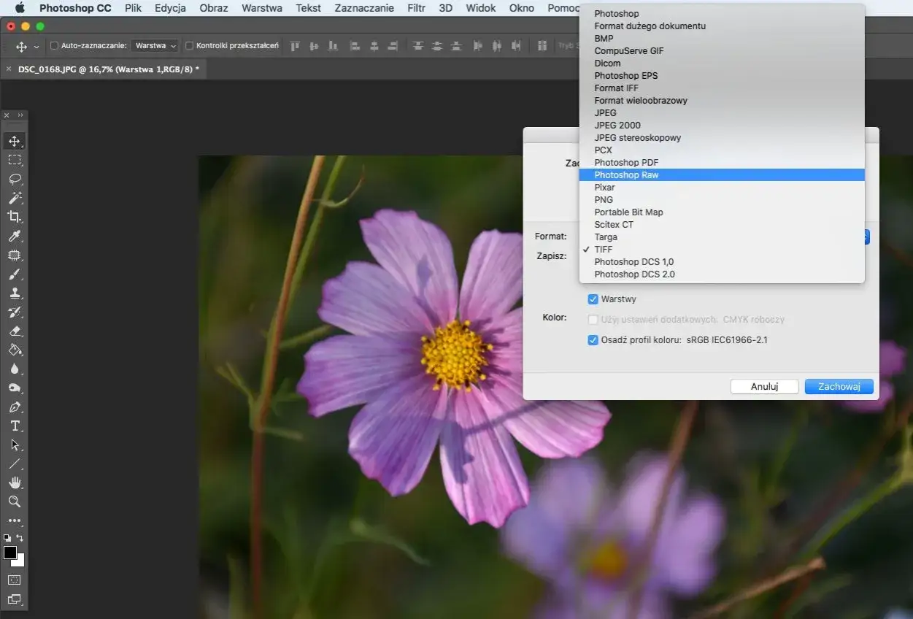Choose the Hand tool
The height and width of the screenshot is (619, 913).
pyautogui.click(x=15, y=482)
